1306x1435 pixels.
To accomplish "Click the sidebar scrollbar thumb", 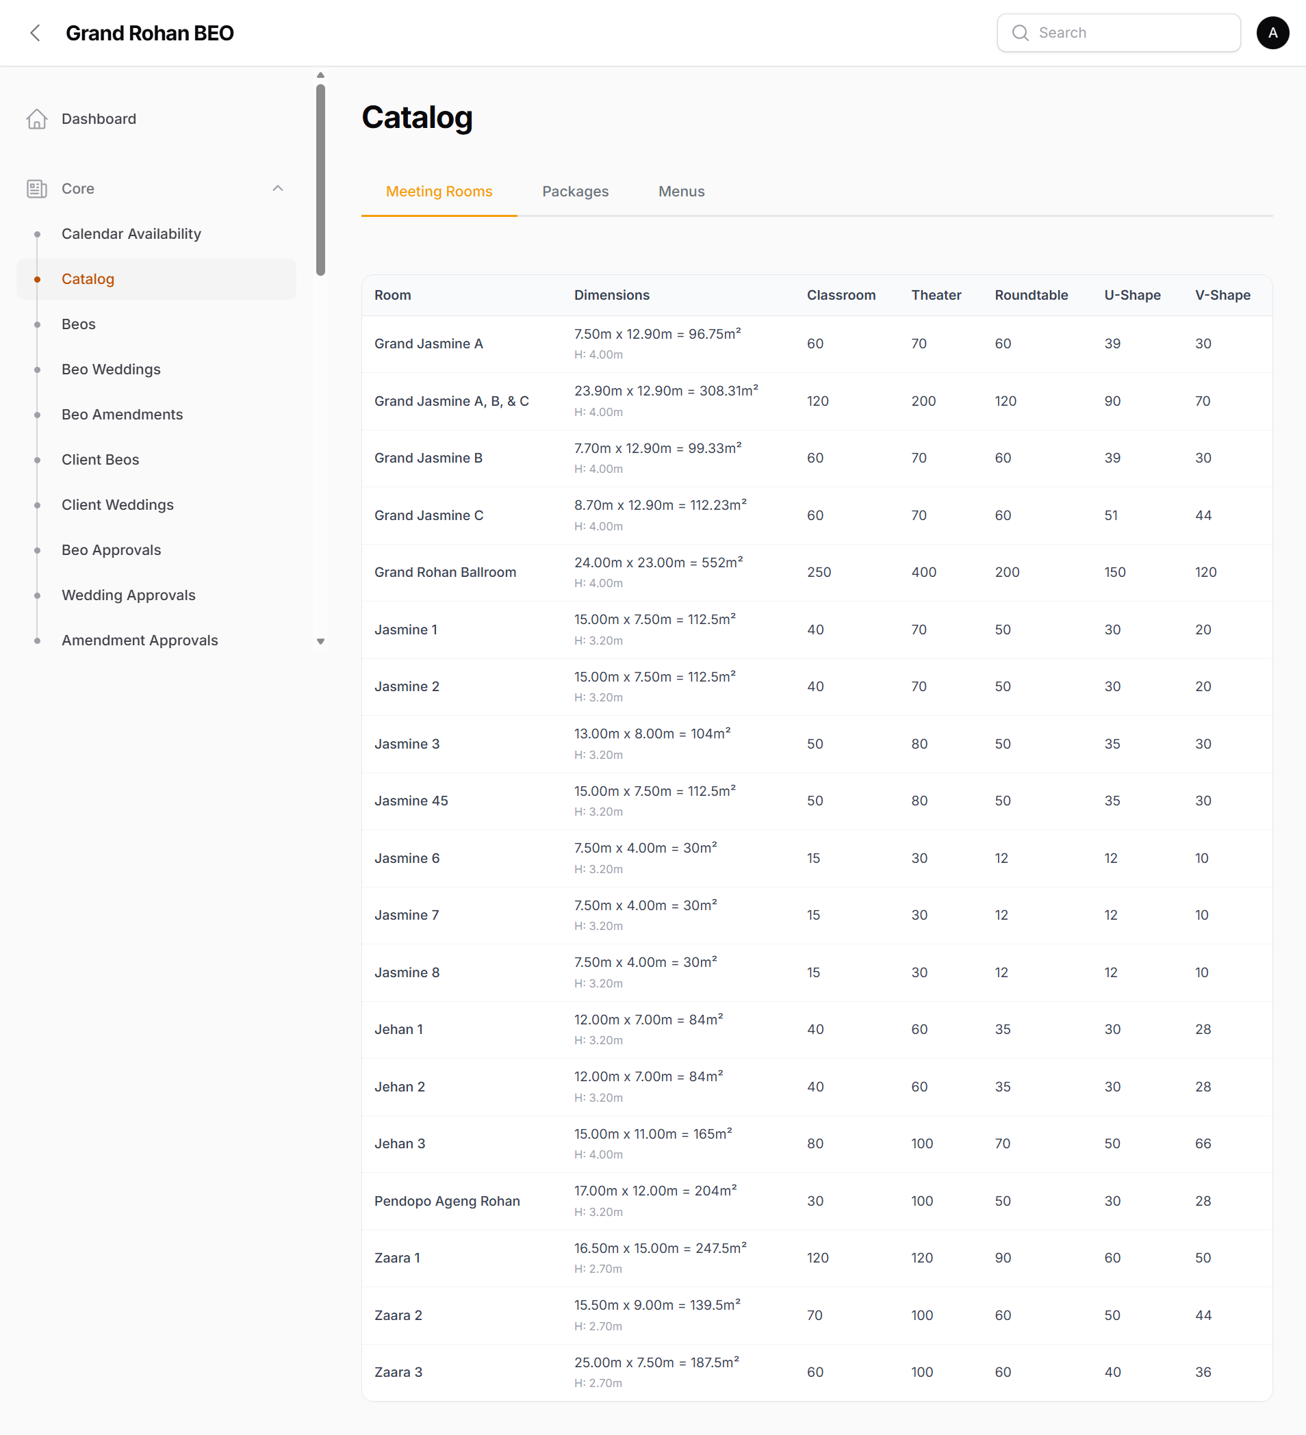I will click(320, 180).
